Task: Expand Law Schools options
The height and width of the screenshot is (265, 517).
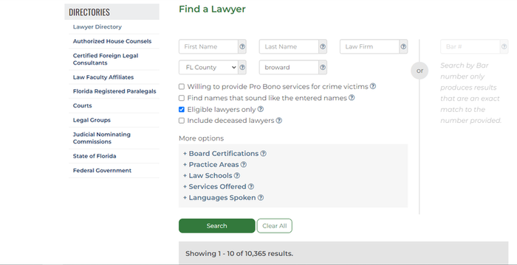Action: [x=208, y=176]
